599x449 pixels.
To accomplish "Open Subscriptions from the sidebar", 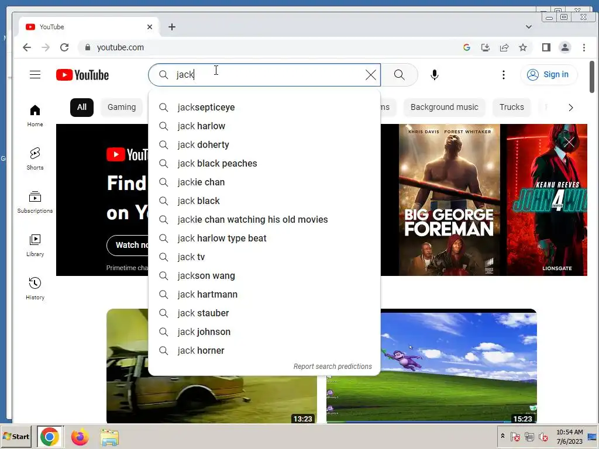I will [x=35, y=202].
